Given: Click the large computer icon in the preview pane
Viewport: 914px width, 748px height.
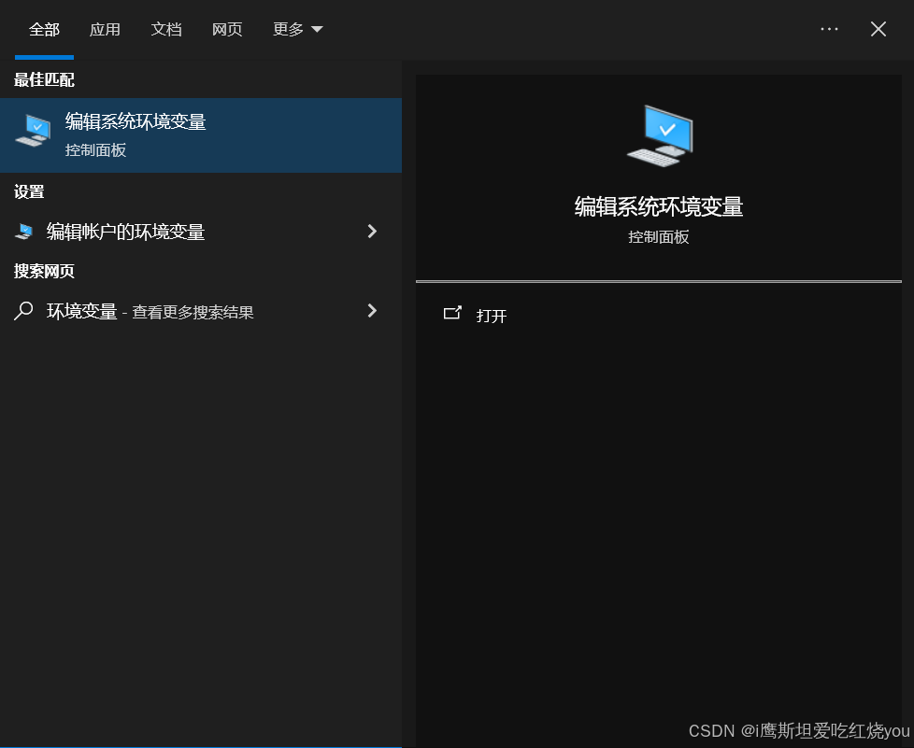Looking at the screenshot, I should click(659, 136).
